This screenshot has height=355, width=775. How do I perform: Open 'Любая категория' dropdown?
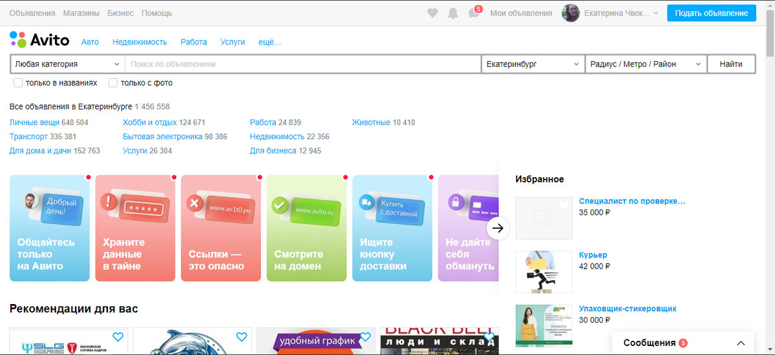point(67,64)
